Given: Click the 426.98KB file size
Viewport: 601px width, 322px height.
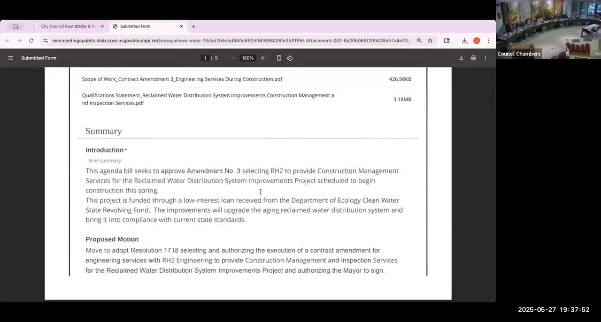Looking at the screenshot, I should coord(400,79).
